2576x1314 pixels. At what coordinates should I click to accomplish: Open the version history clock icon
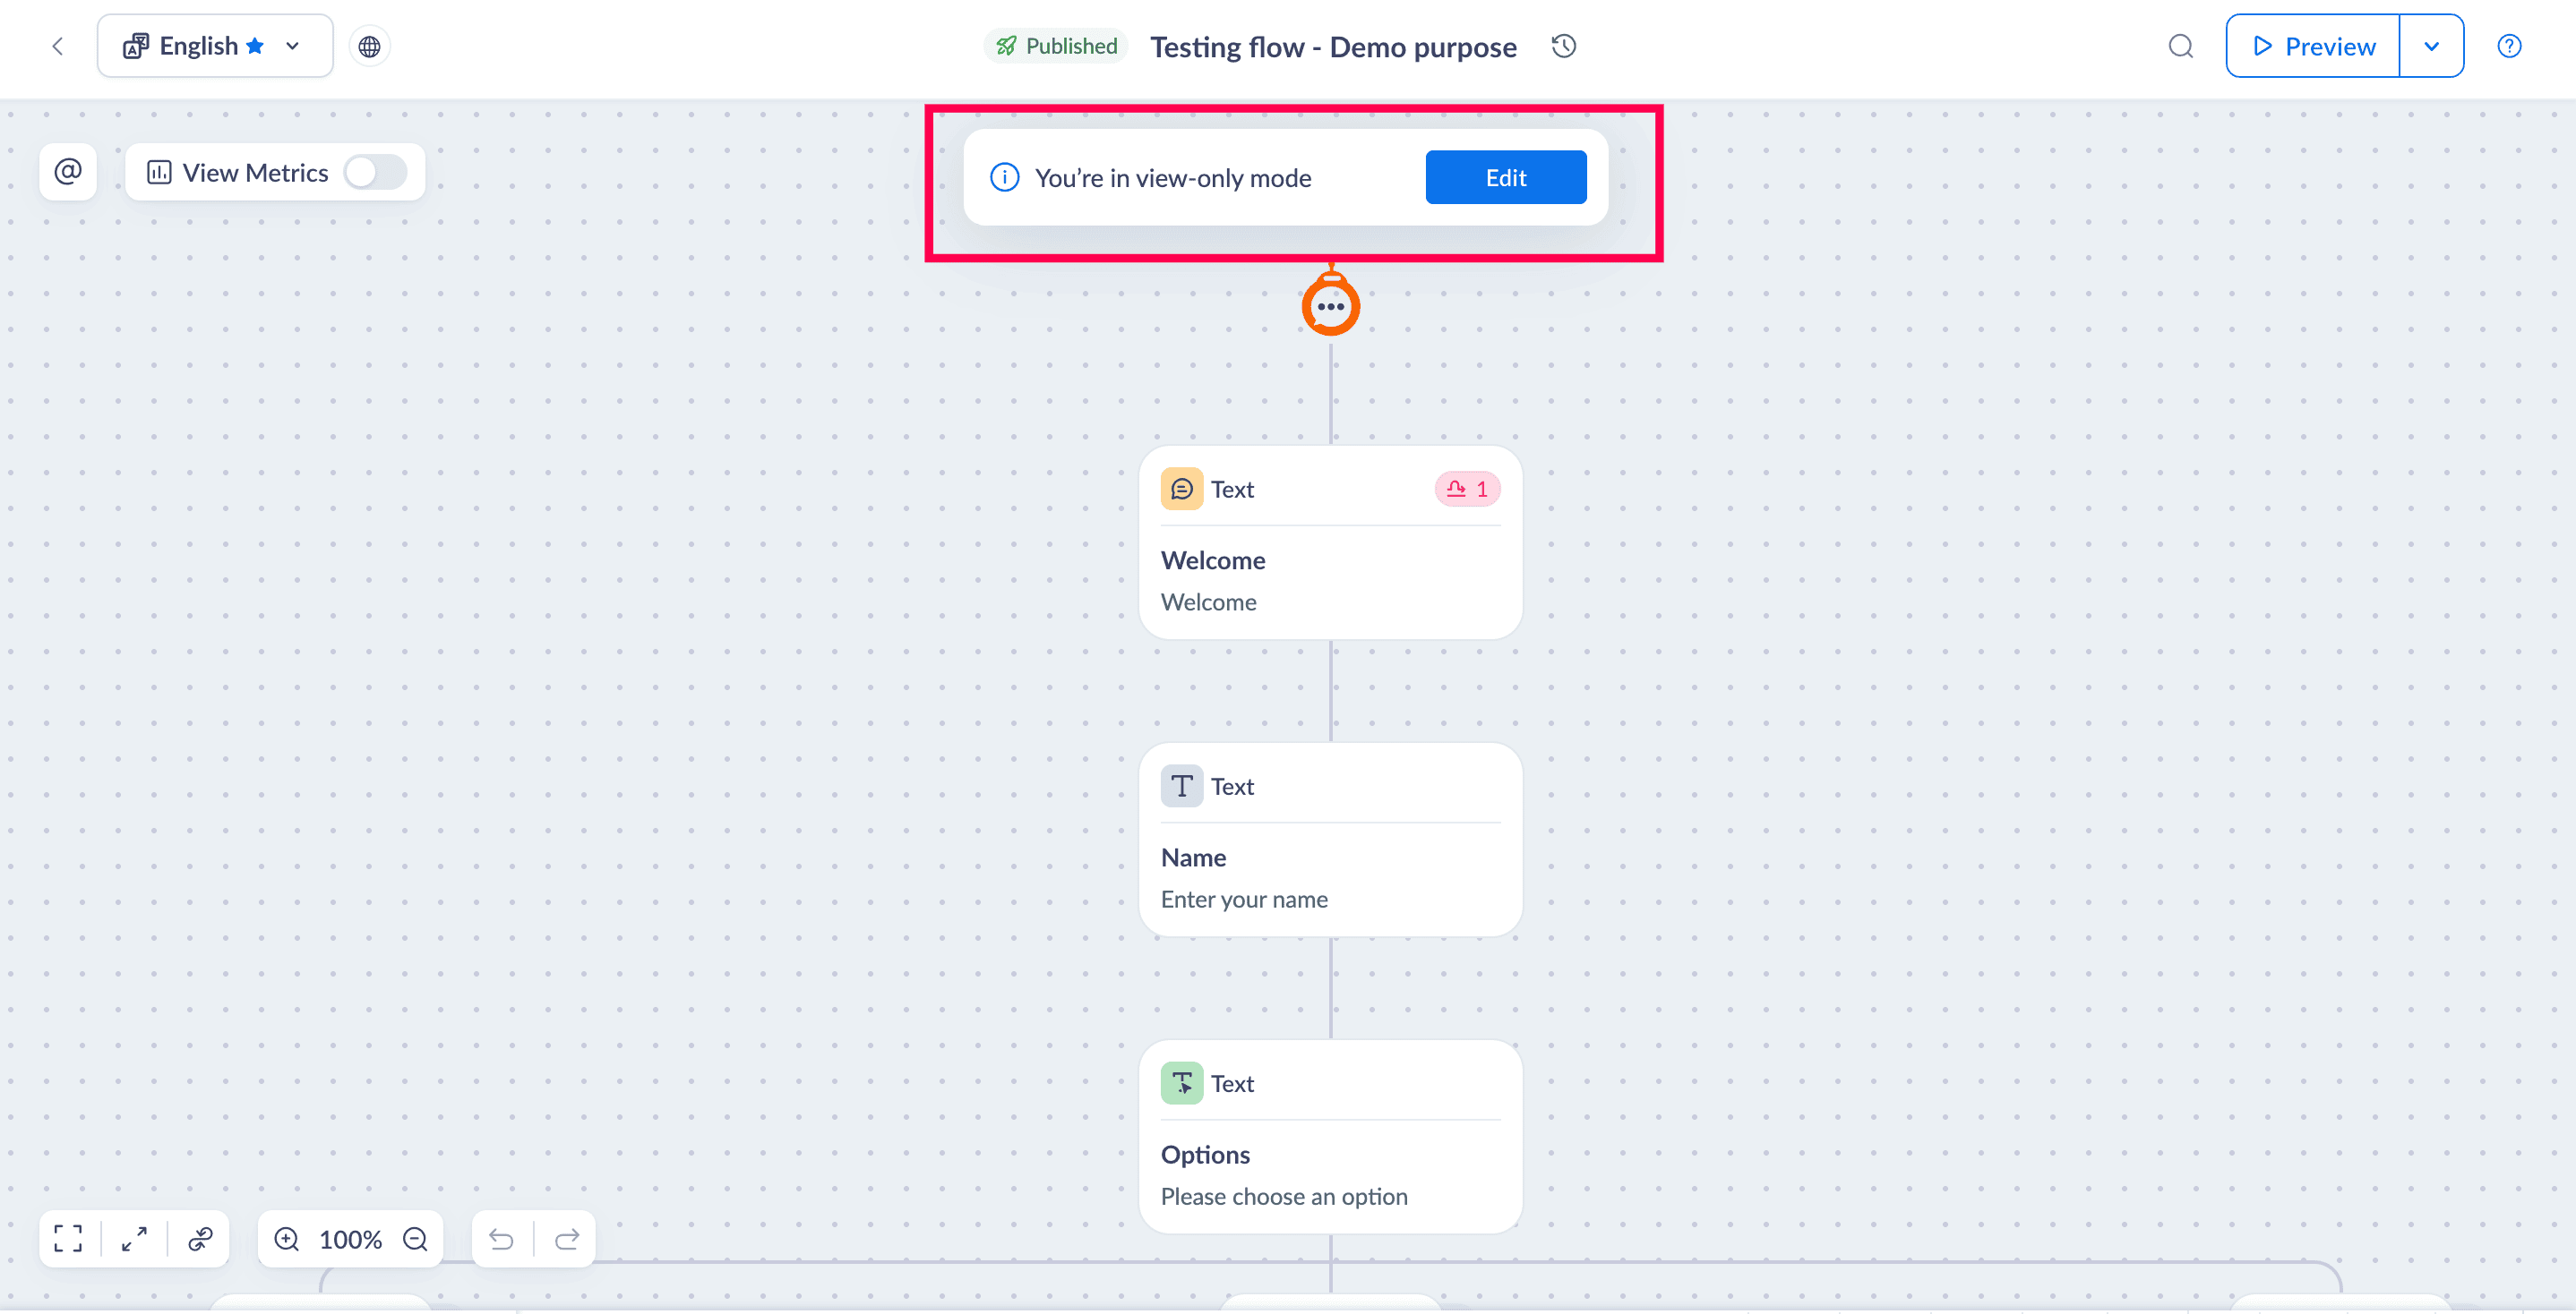[1563, 46]
